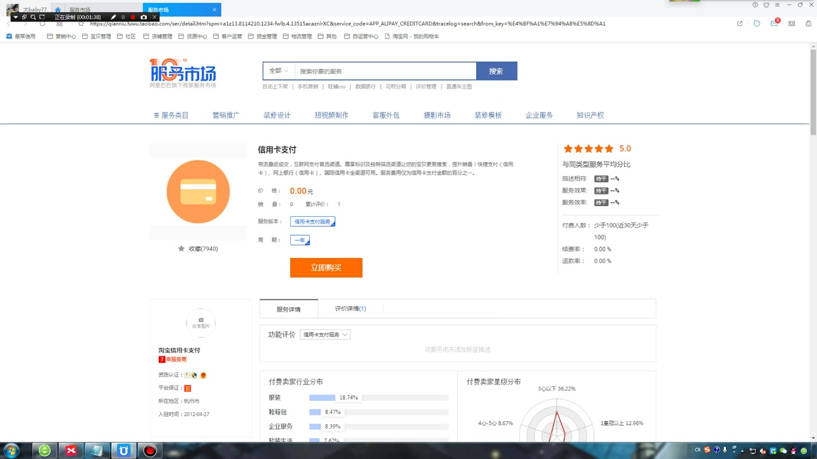Click the 服装 18.74% progress bar
The width and height of the screenshot is (817, 459).
point(379,398)
